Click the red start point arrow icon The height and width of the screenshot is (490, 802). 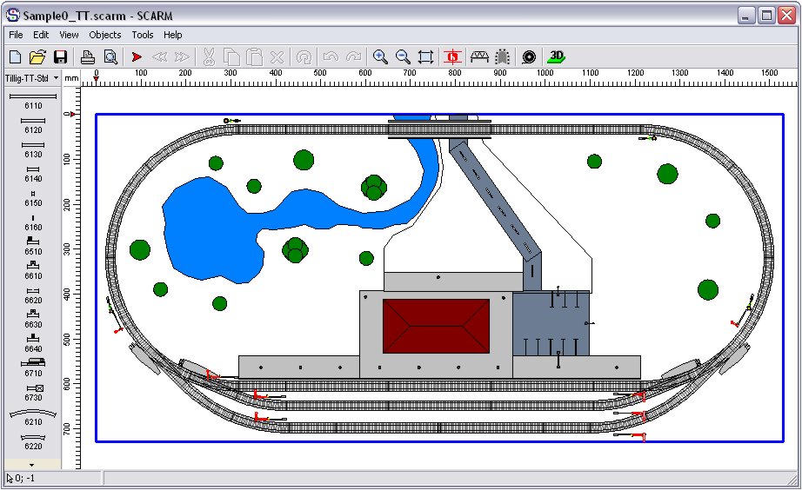click(x=137, y=57)
